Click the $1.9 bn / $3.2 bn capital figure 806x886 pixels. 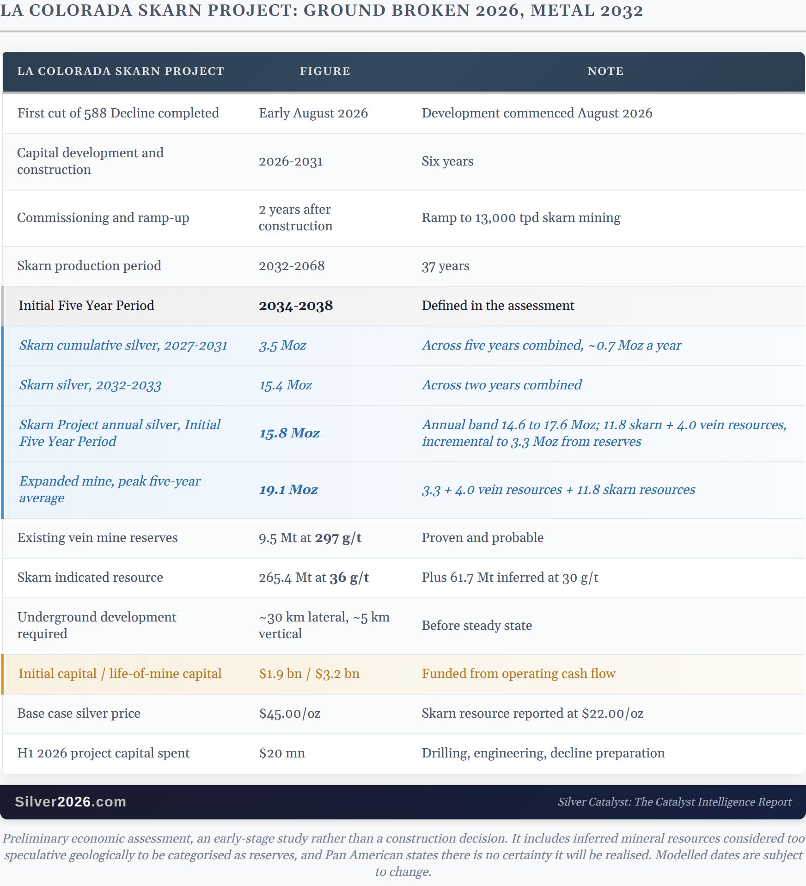(x=309, y=674)
